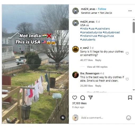Expand View all 190 replies
Image resolution: width=135 pixels, height=130 pixels.
pyautogui.click(x=97, y=67)
